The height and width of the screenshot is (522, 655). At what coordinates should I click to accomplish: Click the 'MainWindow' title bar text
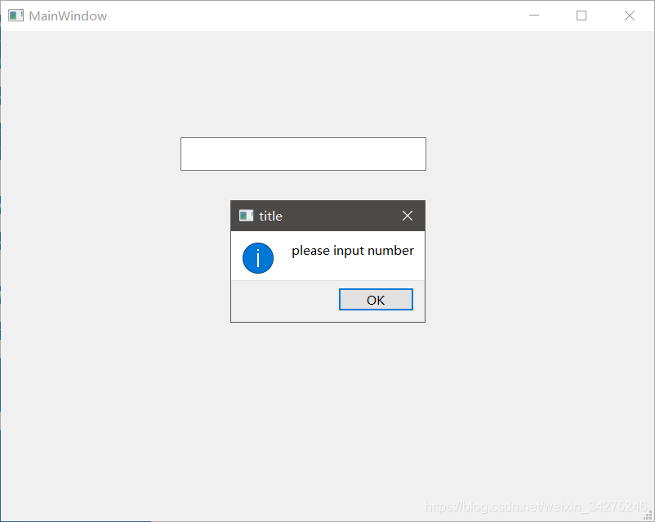[x=68, y=16]
